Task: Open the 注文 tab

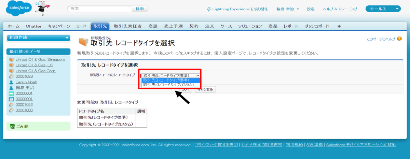Action: (209, 26)
